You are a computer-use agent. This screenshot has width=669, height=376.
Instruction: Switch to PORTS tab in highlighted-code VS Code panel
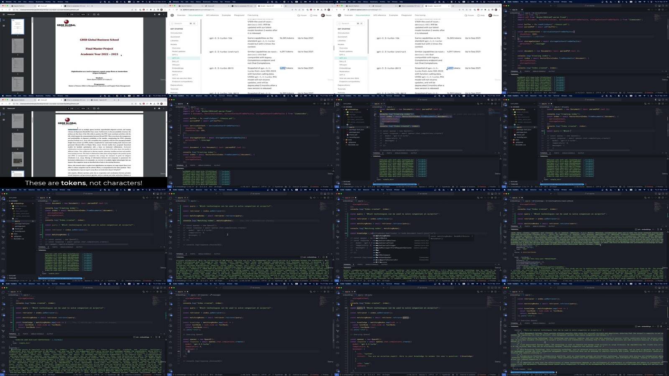389,153
